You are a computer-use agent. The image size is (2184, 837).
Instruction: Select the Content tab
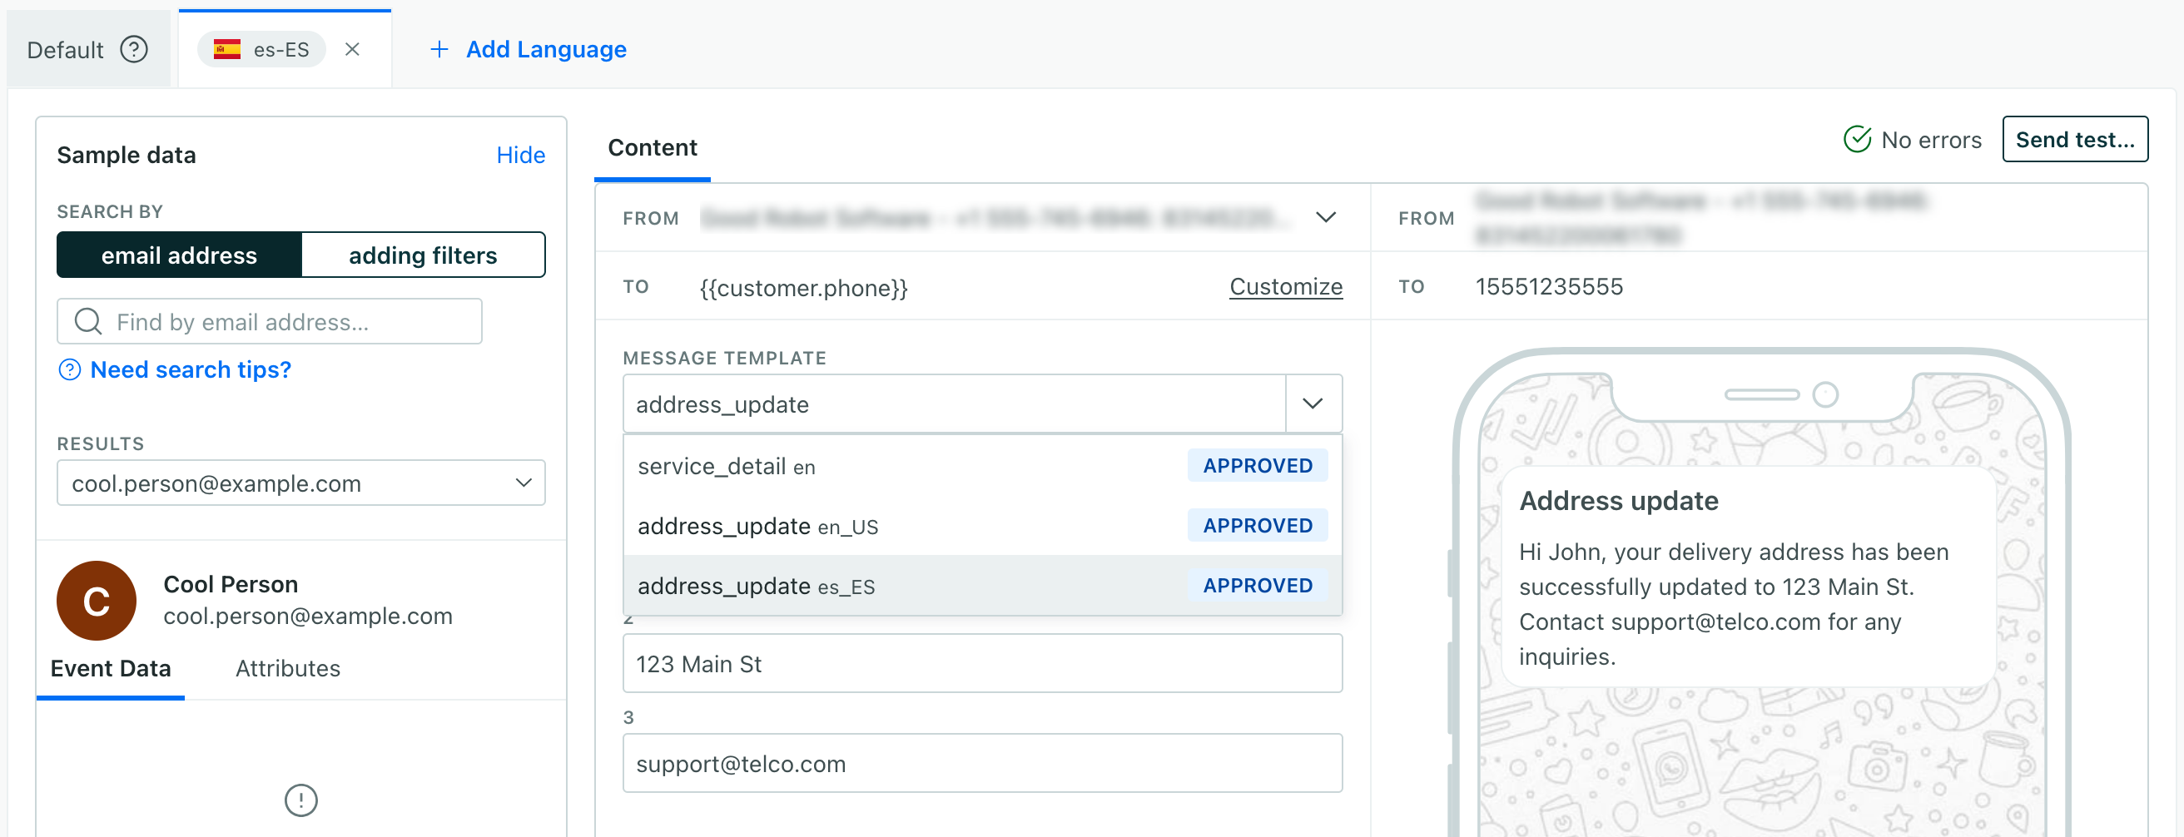[x=651, y=147]
